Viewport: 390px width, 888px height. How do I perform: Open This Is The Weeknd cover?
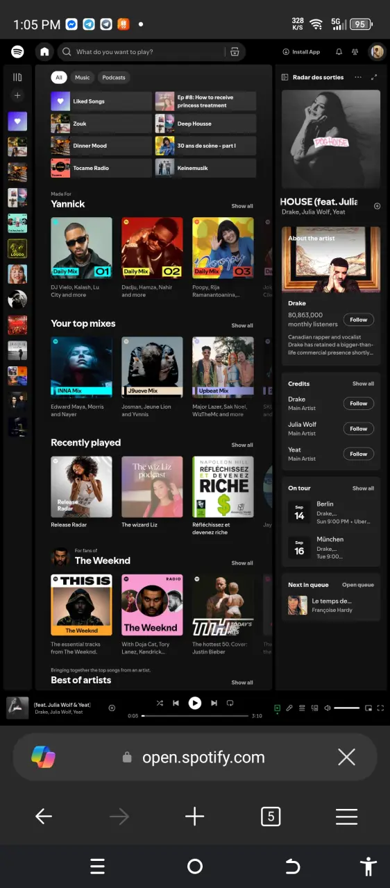coord(81,605)
